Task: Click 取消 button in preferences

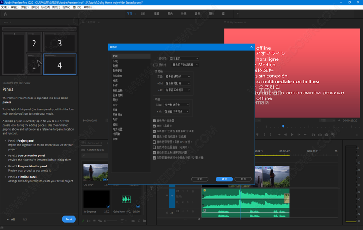Action: coord(243,179)
